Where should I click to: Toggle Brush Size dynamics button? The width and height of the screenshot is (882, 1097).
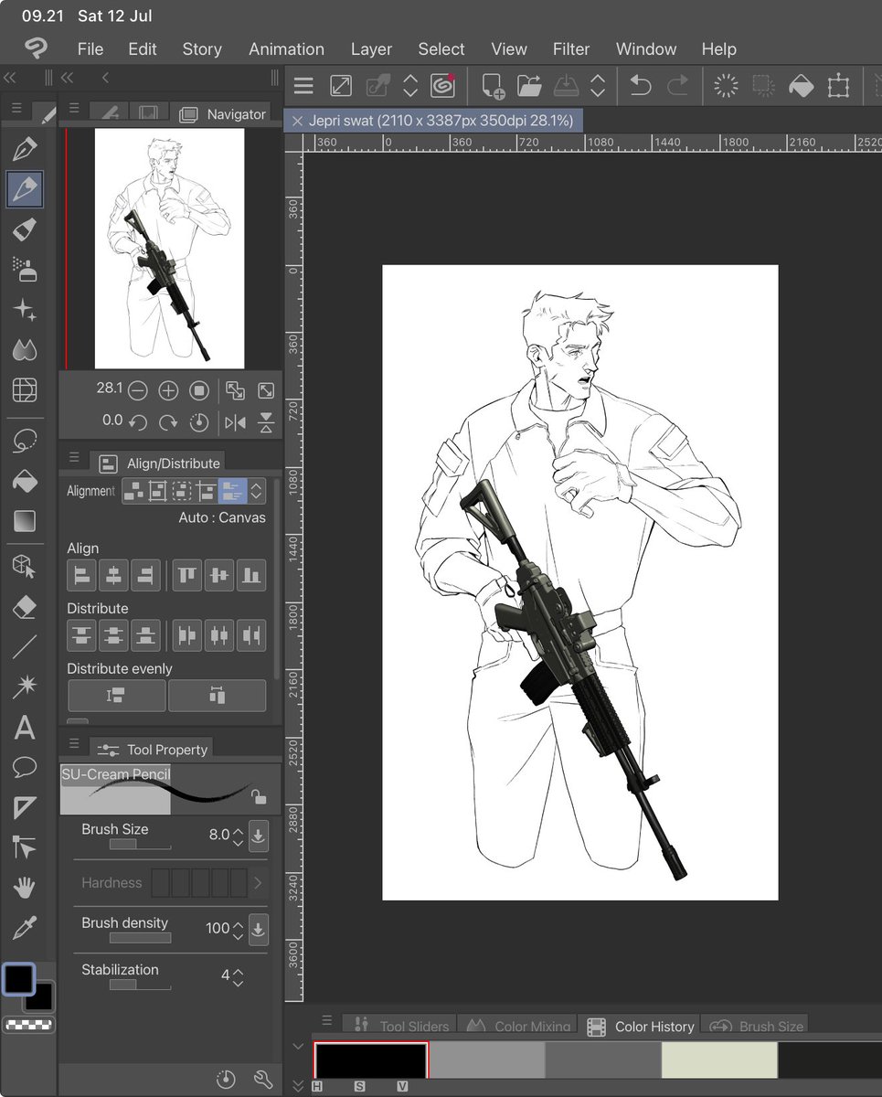(259, 836)
